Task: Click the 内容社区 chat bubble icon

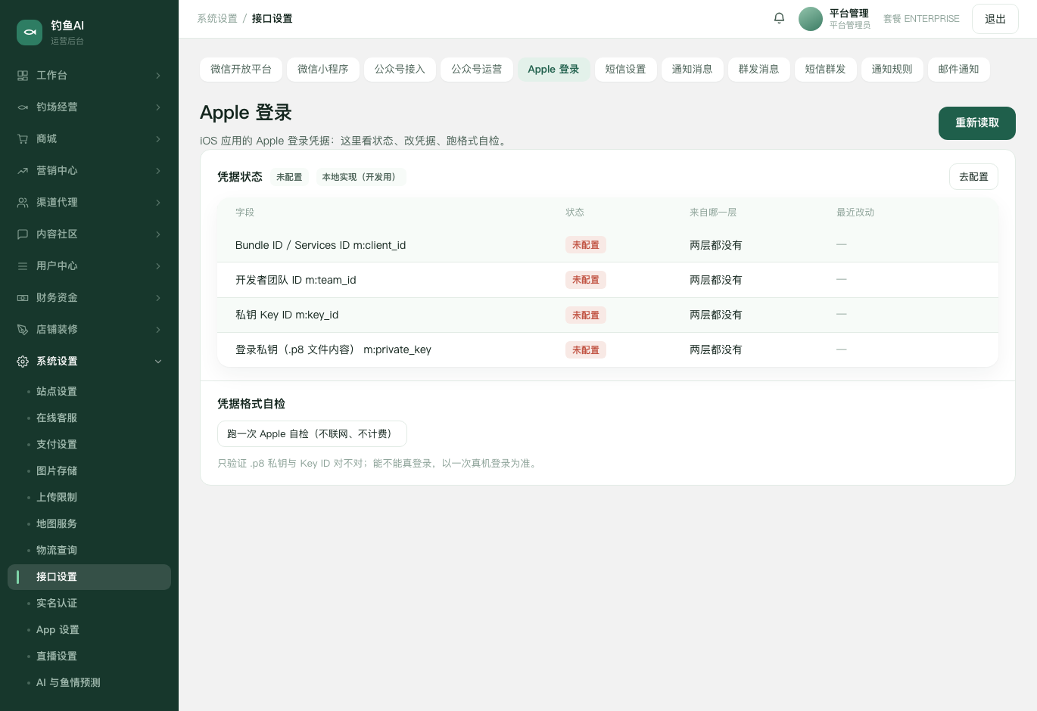Action: point(23,234)
